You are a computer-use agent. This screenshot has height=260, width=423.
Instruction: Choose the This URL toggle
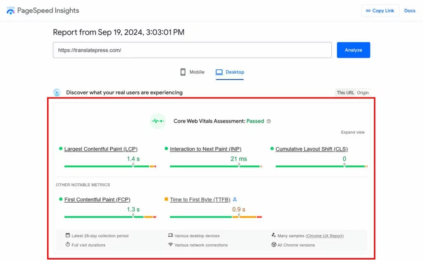(x=345, y=93)
